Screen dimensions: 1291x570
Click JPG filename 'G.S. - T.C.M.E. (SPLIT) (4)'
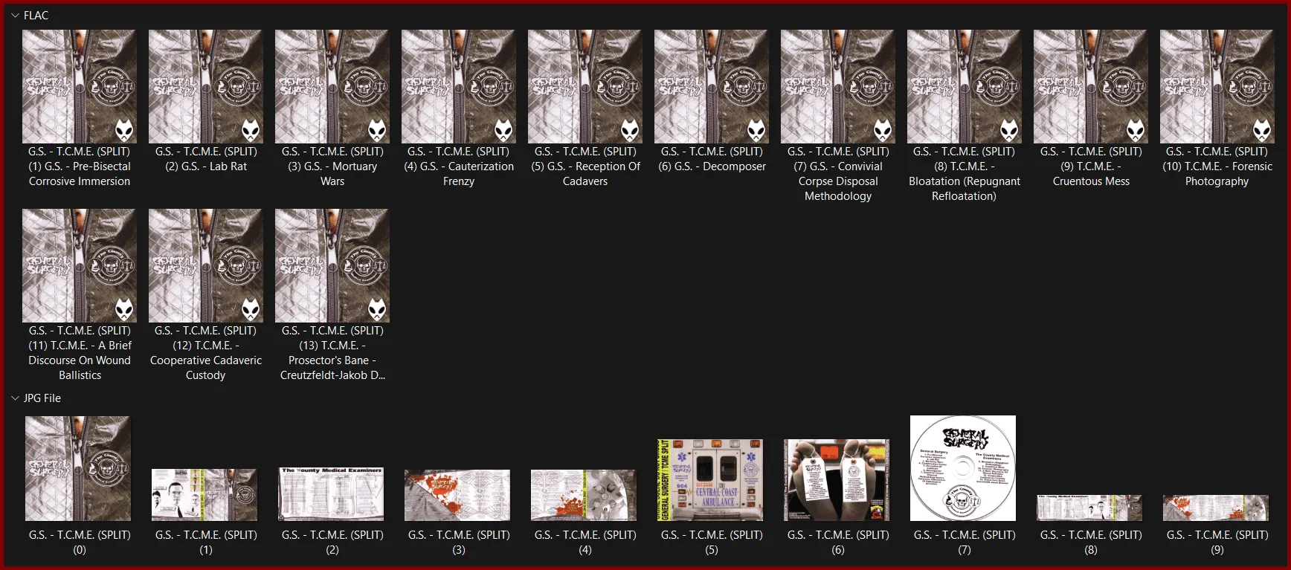point(585,543)
